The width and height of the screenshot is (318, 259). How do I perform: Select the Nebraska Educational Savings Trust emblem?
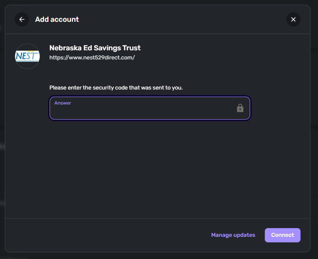27,56
